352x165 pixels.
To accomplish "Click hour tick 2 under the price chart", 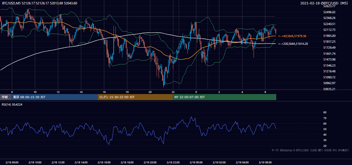I will [x=219, y=92].
